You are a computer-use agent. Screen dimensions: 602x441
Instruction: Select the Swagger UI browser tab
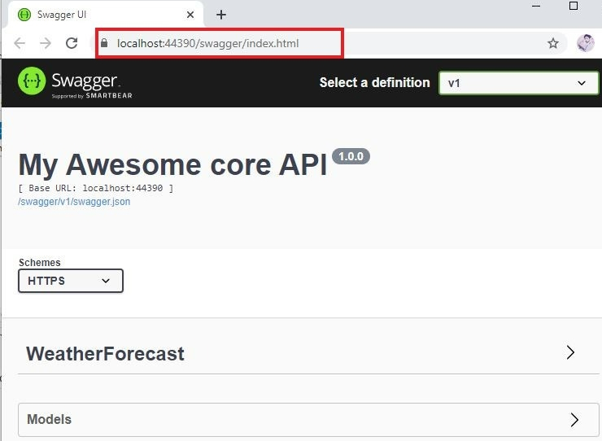[x=98, y=15]
